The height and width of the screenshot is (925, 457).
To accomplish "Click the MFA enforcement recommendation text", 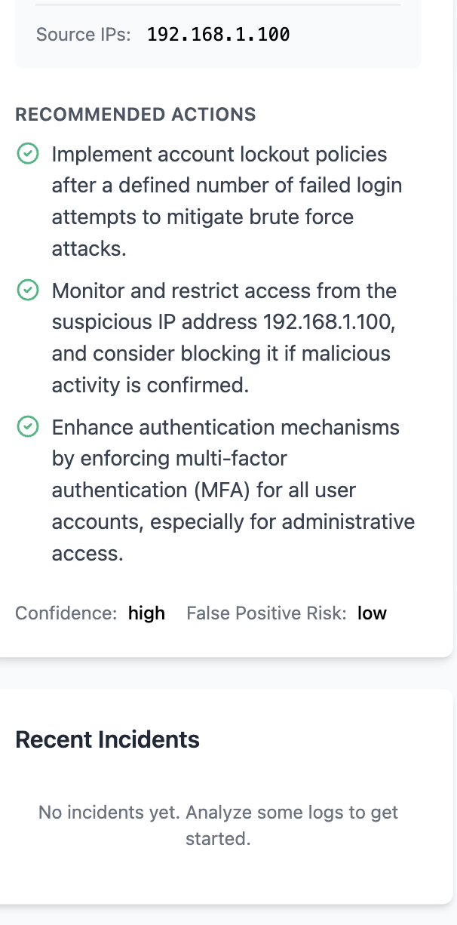I will 226,489.
